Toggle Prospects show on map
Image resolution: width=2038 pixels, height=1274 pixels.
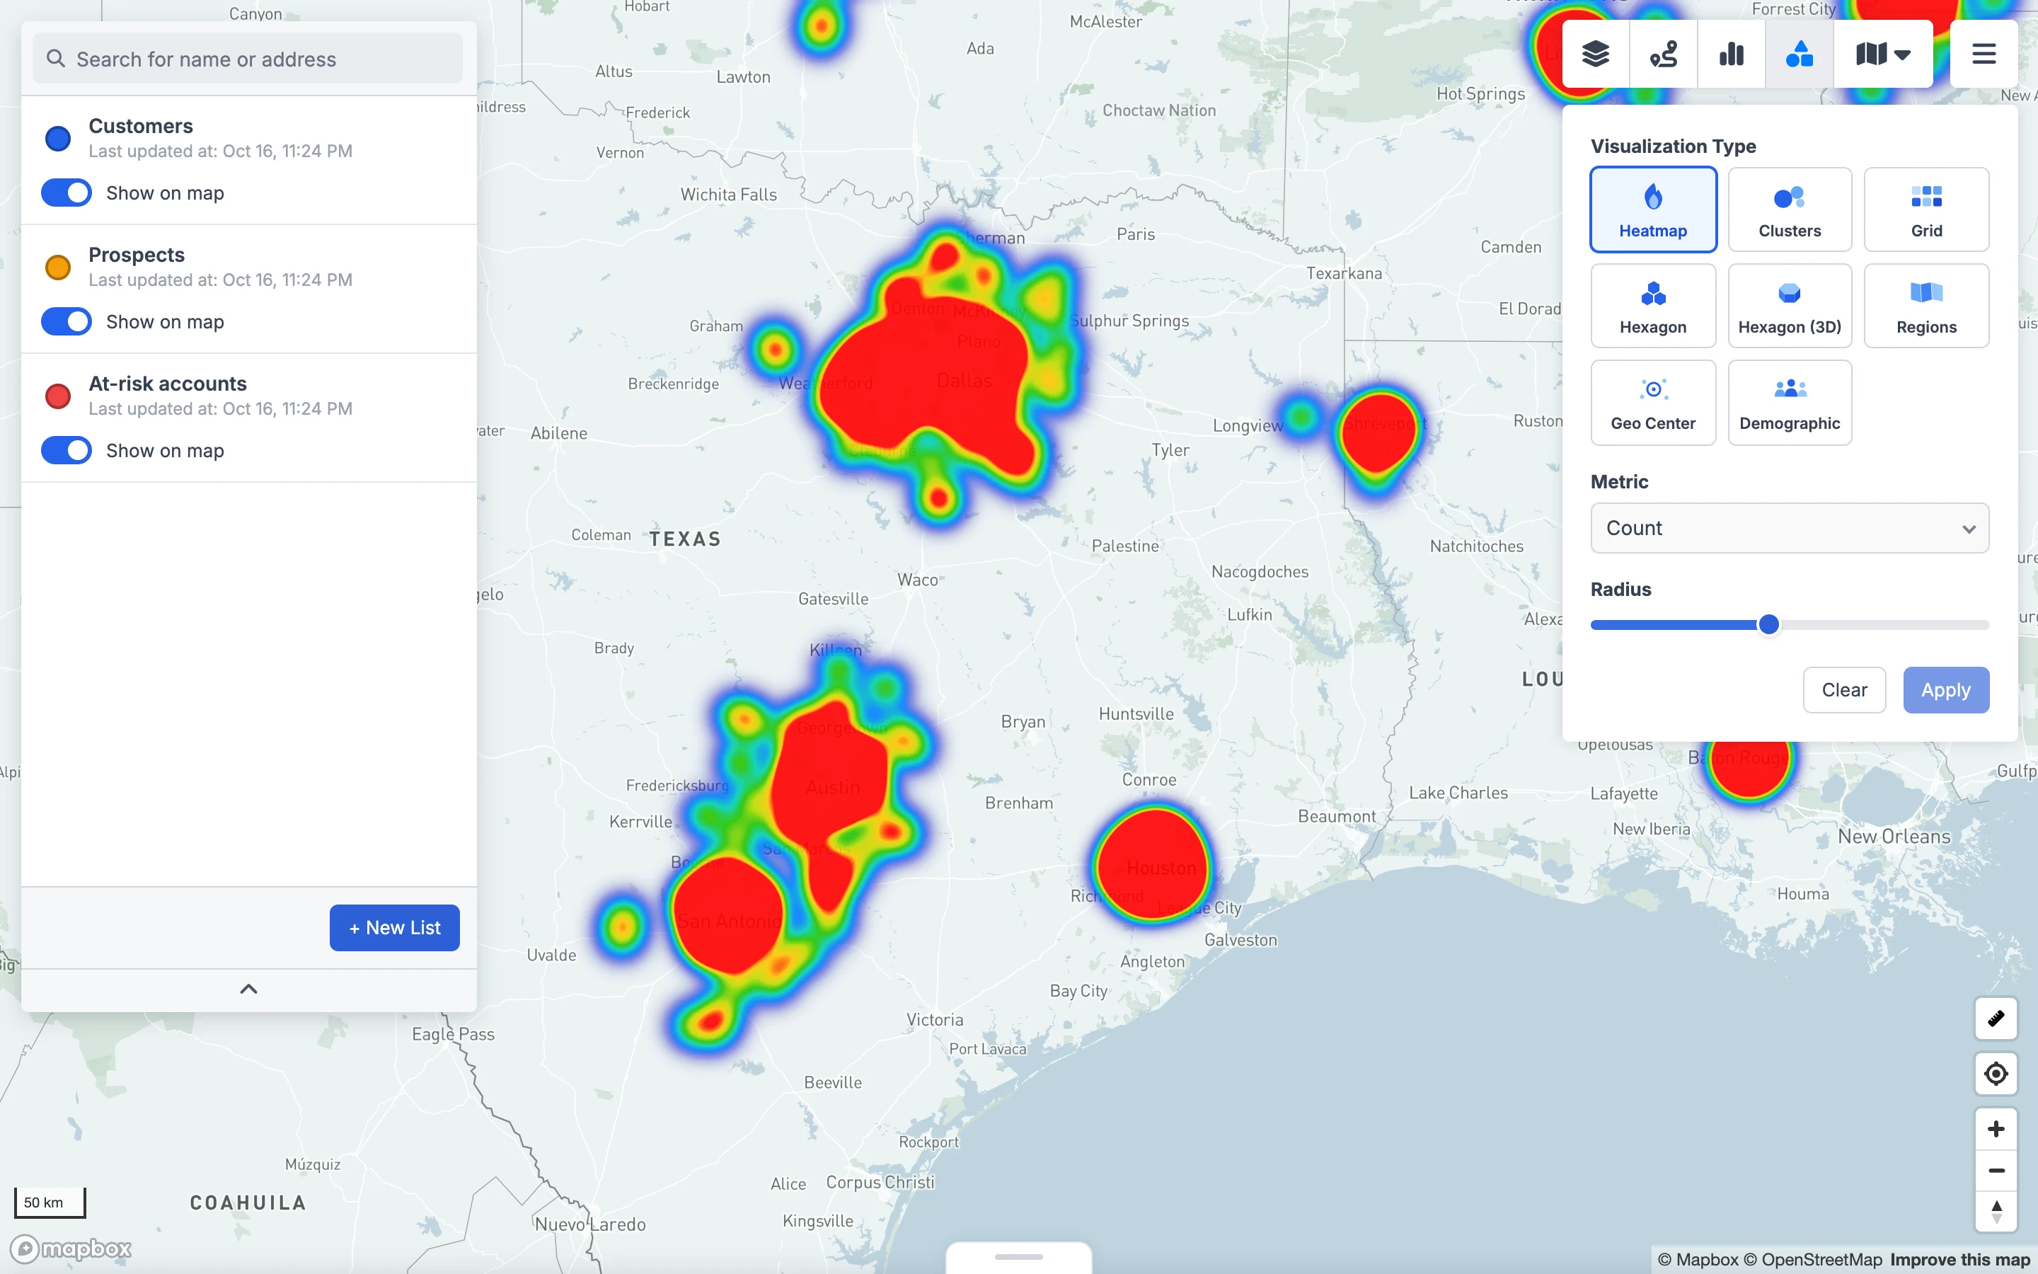[67, 322]
